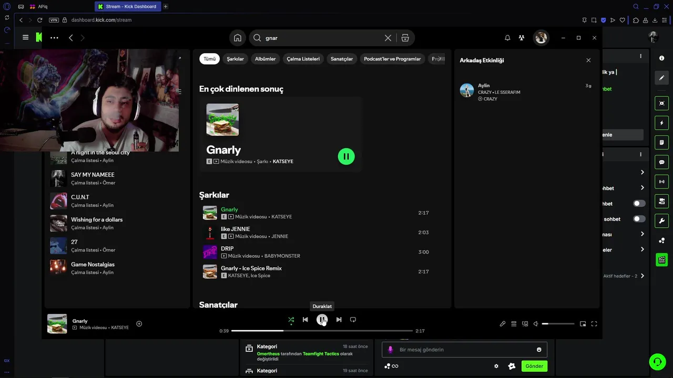Open the KATSEYE link in the top result
The height and width of the screenshot is (378, 673).
click(x=283, y=161)
